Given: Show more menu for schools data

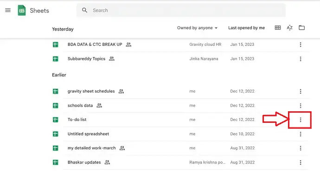Looking at the screenshot, I should pos(301,106).
